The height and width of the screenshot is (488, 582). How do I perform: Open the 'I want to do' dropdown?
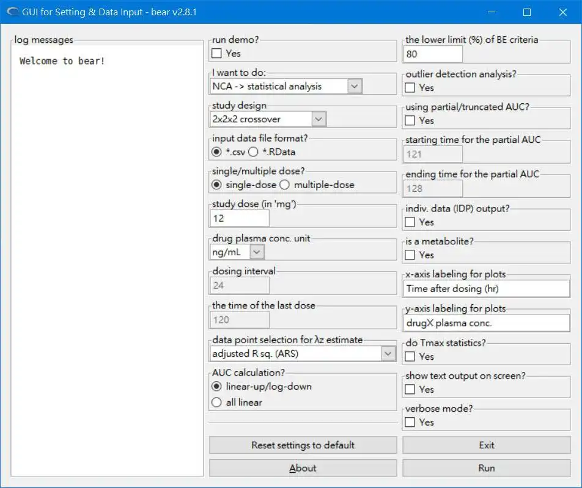pos(355,86)
